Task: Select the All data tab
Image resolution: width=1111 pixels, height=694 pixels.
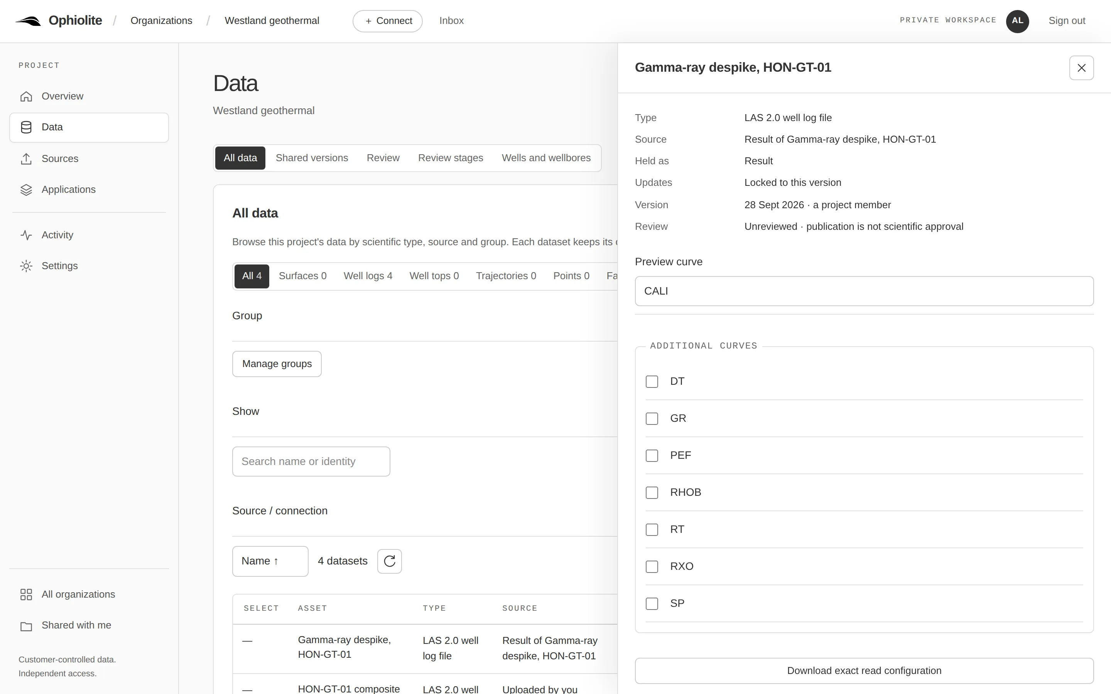Action: pyautogui.click(x=240, y=158)
